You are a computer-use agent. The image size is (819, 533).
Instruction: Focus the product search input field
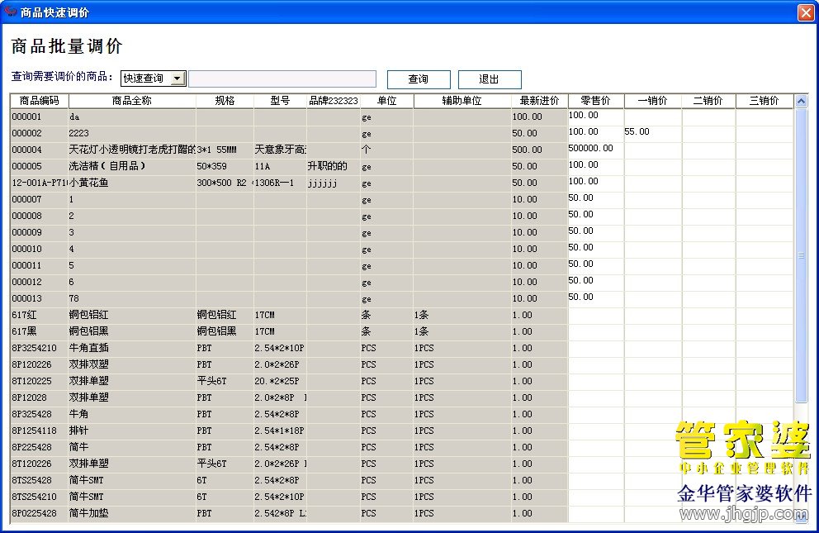(x=282, y=79)
